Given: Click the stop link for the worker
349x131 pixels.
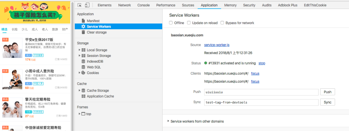Looking at the screenshot, I should 262,63.
